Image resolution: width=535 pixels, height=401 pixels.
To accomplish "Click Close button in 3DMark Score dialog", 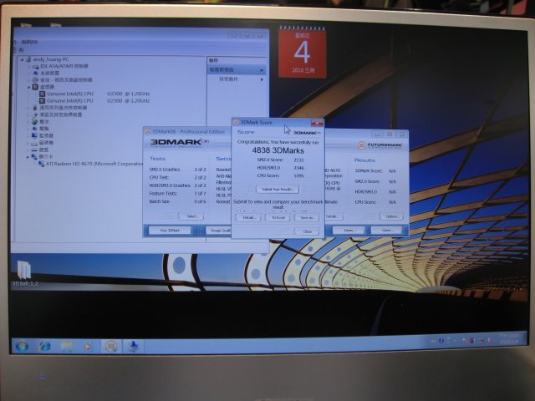I will click(x=308, y=231).
